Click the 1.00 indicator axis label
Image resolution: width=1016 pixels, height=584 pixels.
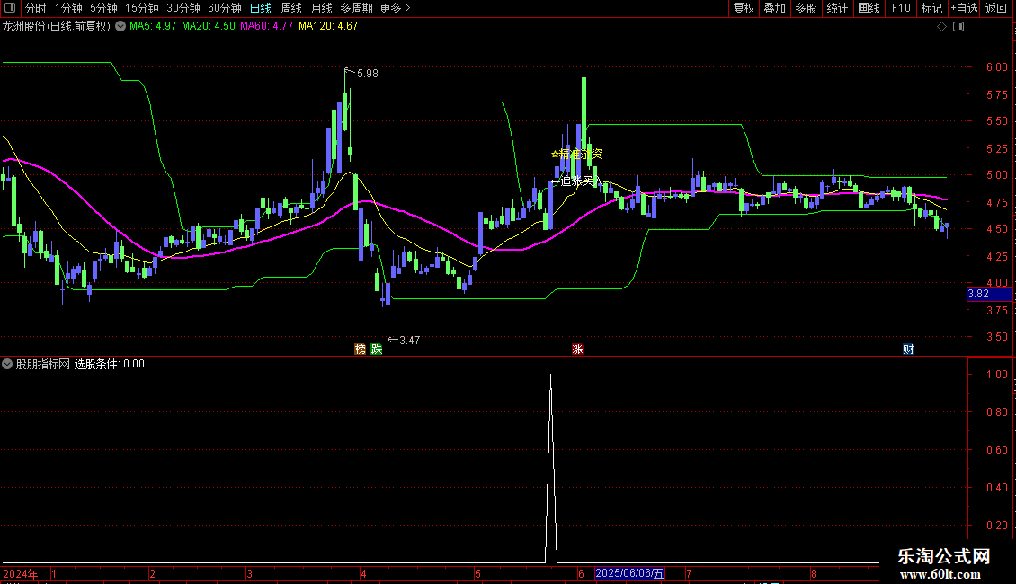pos(996,375)
